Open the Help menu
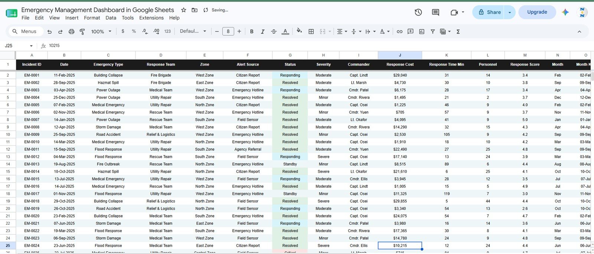This screenshot has height=254, width=594. coord(174,18)
